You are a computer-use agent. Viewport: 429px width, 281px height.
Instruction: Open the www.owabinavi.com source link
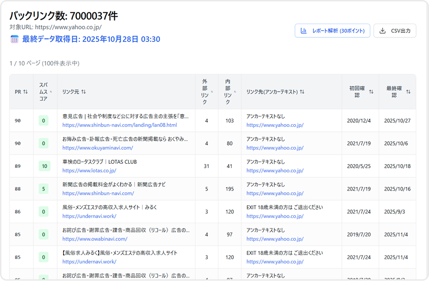(x=95, y=239)
